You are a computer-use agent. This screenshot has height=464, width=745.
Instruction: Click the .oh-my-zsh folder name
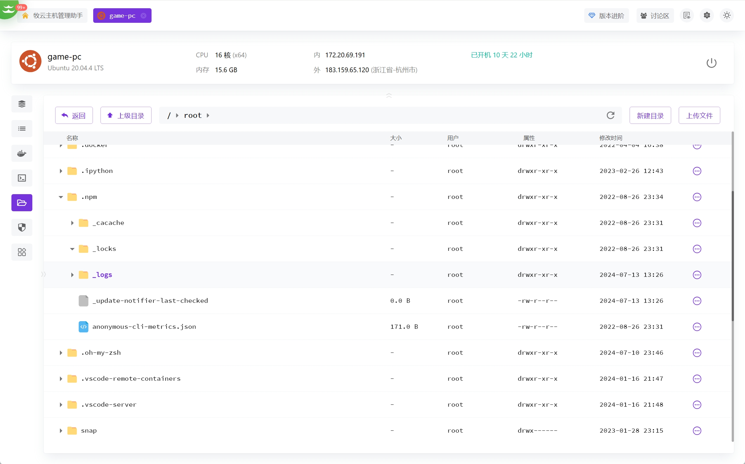(101, 353)
